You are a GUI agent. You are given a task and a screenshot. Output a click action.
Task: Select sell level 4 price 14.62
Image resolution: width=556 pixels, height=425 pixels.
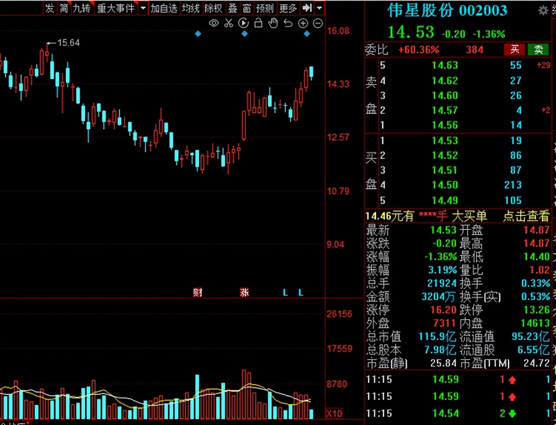[x=445, y=81]
